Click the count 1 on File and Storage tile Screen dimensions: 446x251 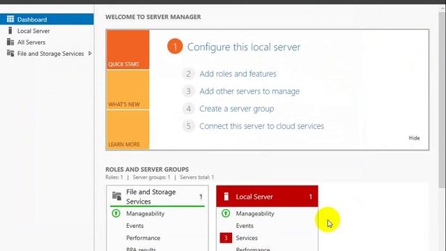tap(201, 197)
